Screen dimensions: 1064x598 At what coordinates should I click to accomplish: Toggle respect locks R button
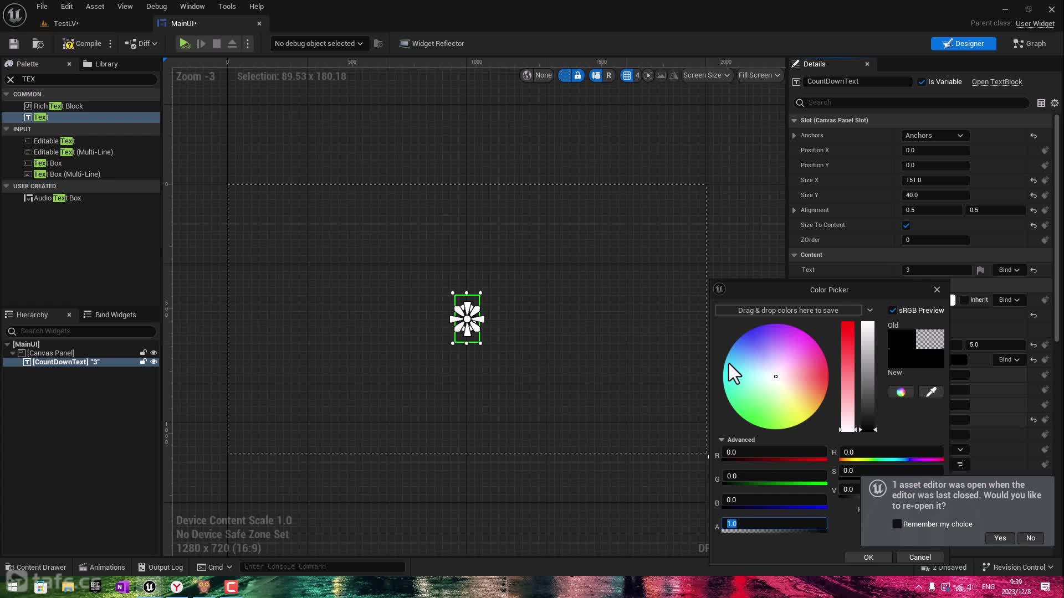608,75
